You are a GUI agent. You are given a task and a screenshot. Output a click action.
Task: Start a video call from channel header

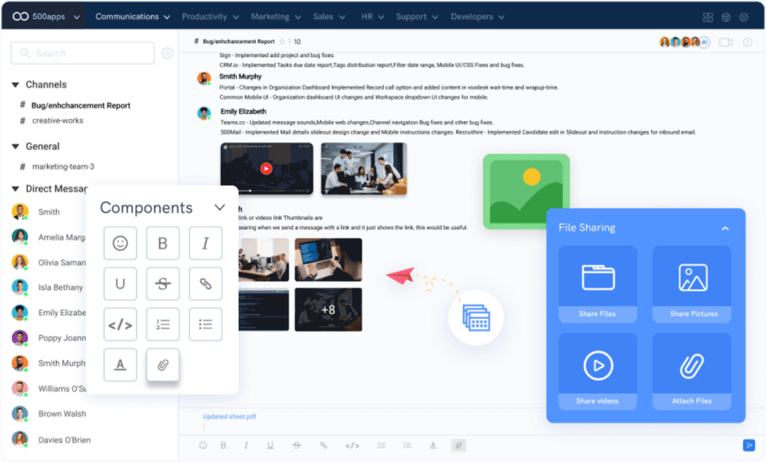pos(725,42)
